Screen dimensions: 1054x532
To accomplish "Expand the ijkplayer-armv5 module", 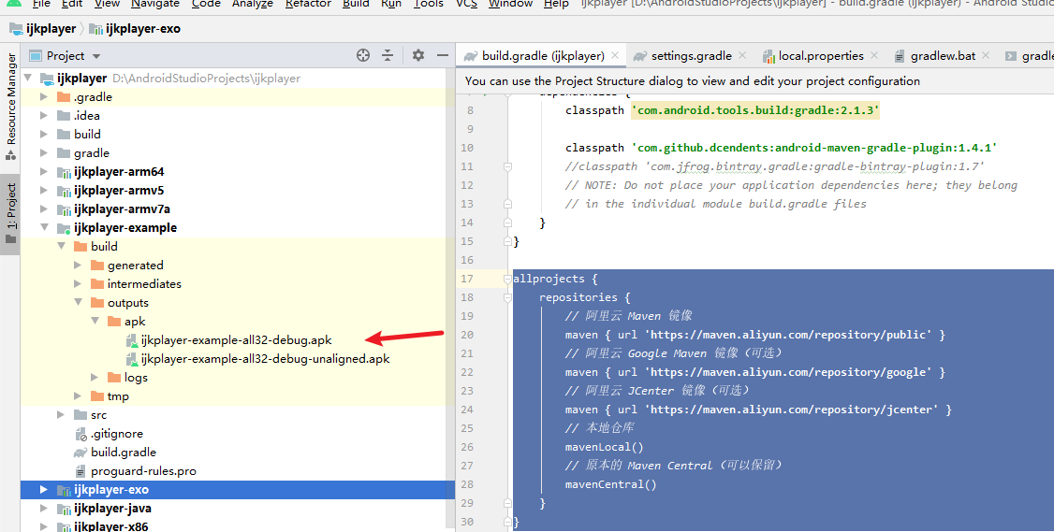I will point(44,191).
